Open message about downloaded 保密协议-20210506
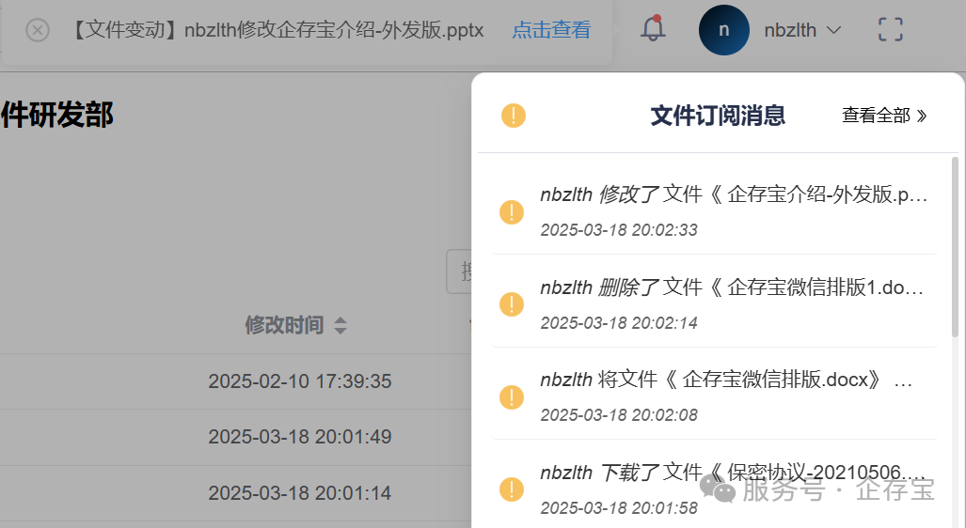This screenshot has height=528, width=966. click(733, 472)
